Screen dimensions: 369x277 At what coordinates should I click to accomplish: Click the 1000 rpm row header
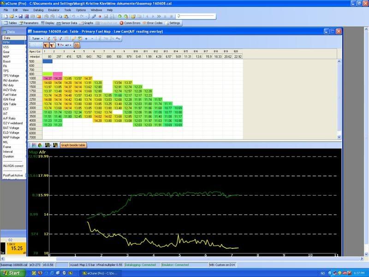click(35, 78)
